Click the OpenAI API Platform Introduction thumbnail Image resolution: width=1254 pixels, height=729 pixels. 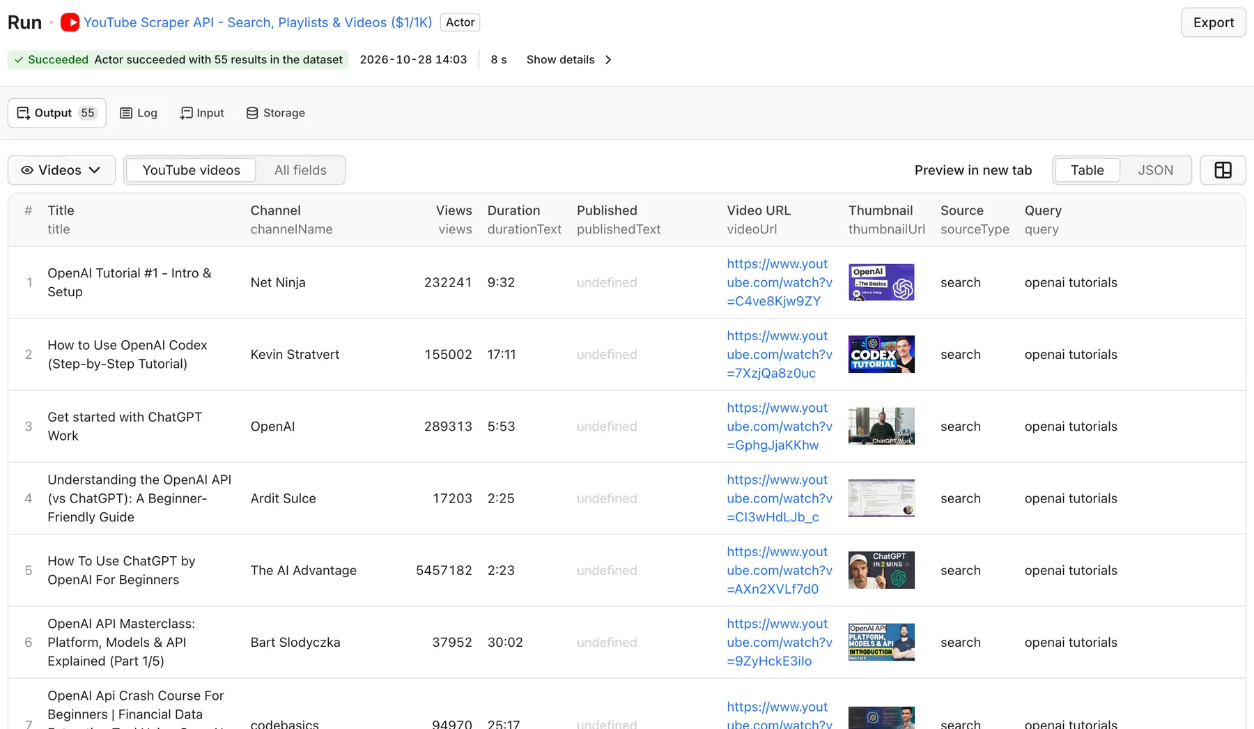(881, 642)
